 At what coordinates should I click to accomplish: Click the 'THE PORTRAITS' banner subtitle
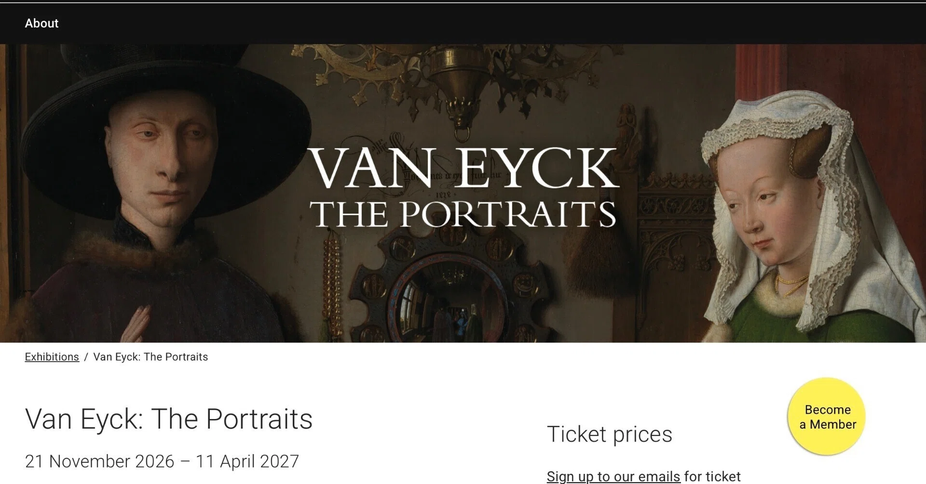[x=463, y=213]
